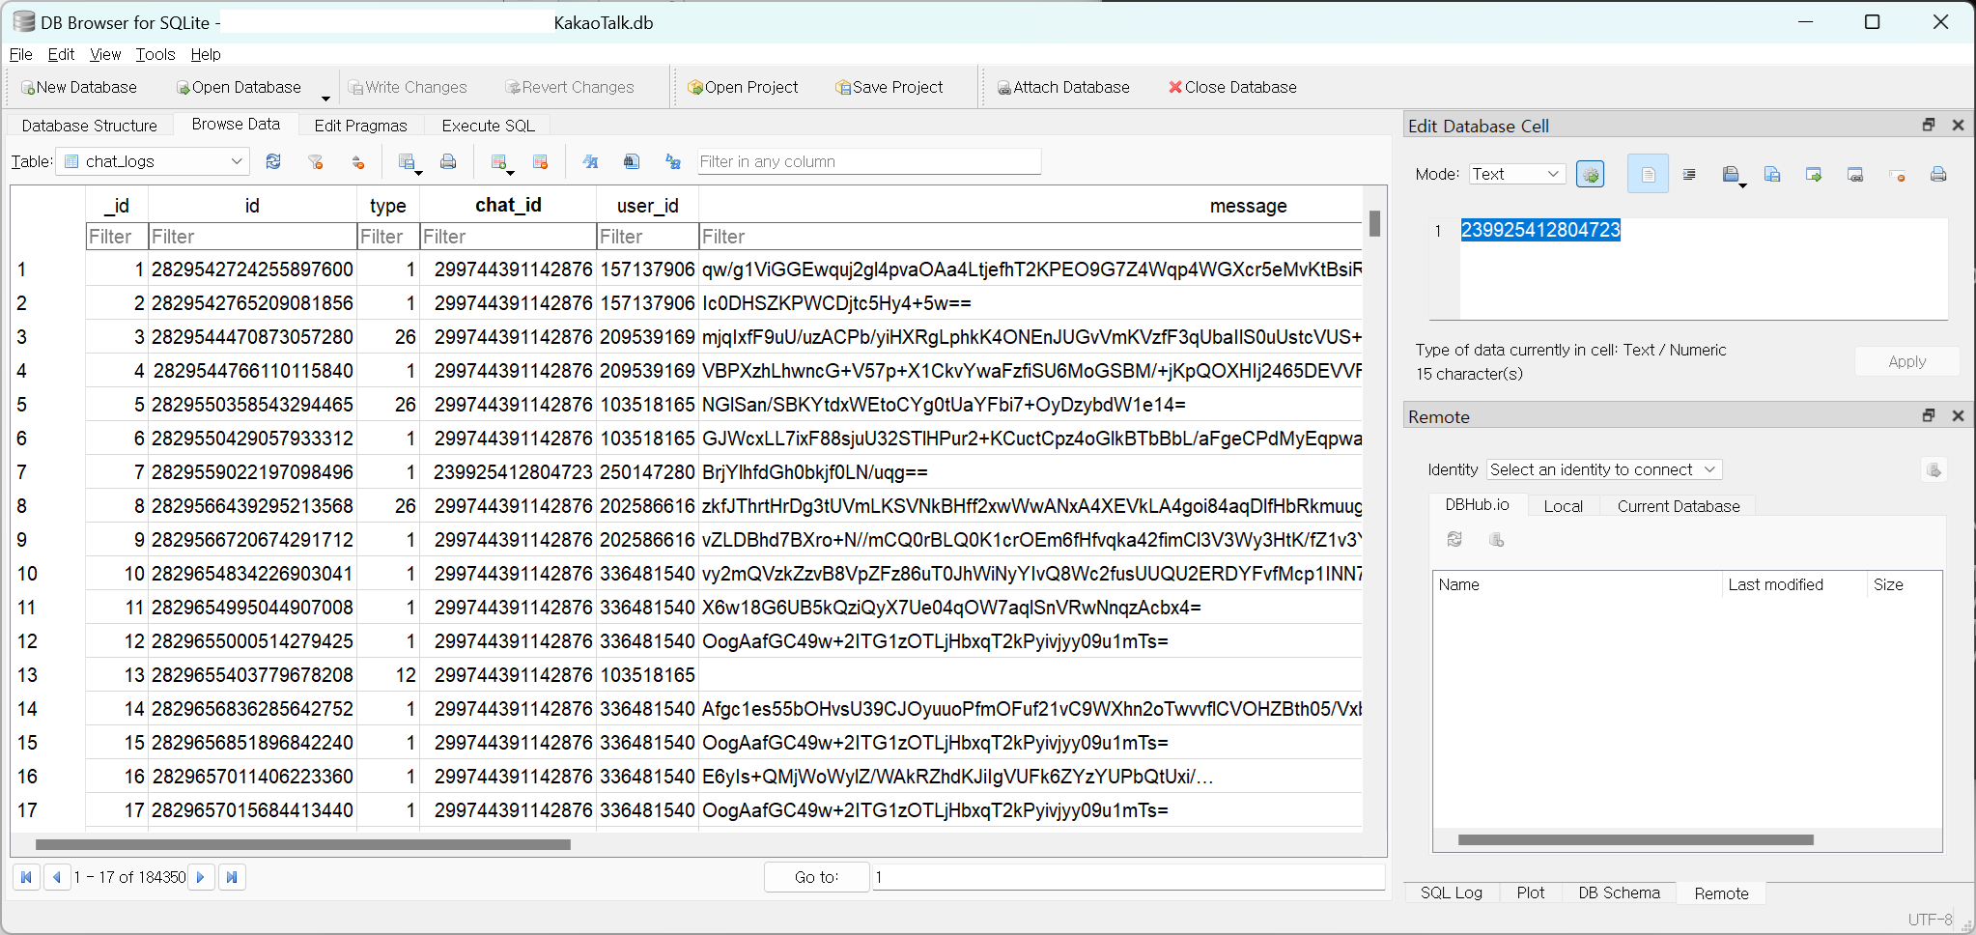Screen dimensions: 1976x935
Task: Open a file into cell icon
Action: click(x=1730, y=174)
